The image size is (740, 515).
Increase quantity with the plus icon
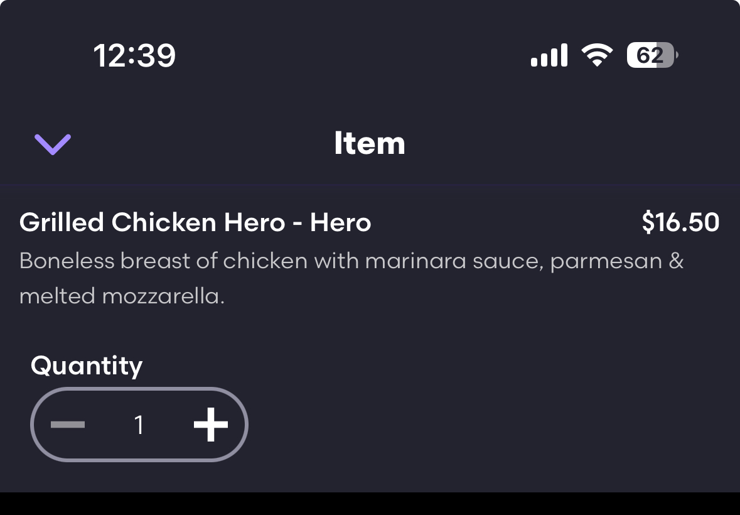(x=210, y=425)
